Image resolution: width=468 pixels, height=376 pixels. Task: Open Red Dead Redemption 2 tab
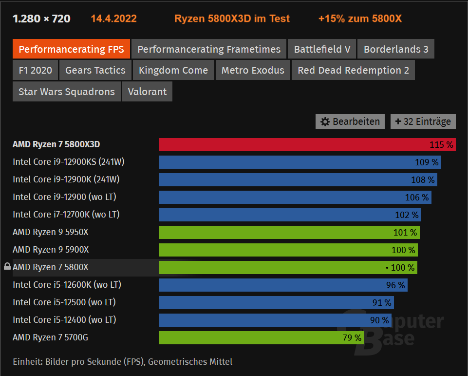pos(353,70)
